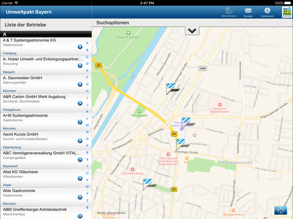Tap the English Garden park icon

point(128,33)
